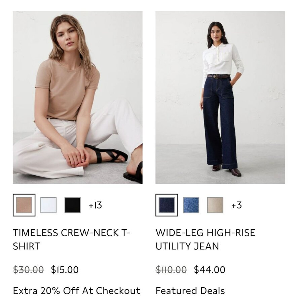Click the brown belt on the jeans model
The height and width of the screenshot is (303, 298).
coord(219,76)
